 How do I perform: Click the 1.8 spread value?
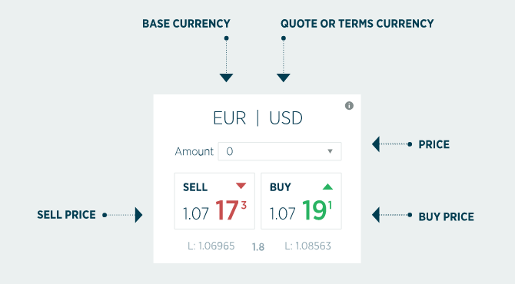tap(258, 246)
